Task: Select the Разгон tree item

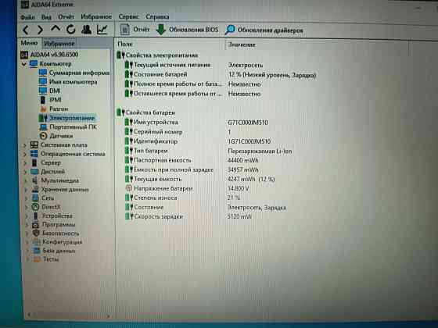Action: tap(53, 109)
